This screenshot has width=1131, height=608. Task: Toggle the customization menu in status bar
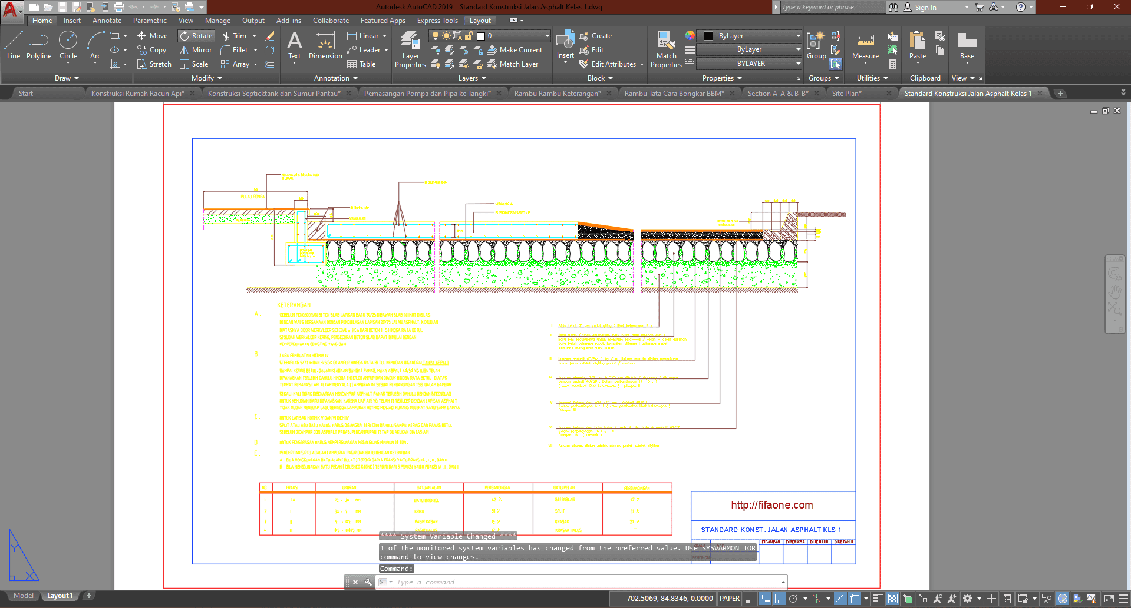tap(1123, 599)
